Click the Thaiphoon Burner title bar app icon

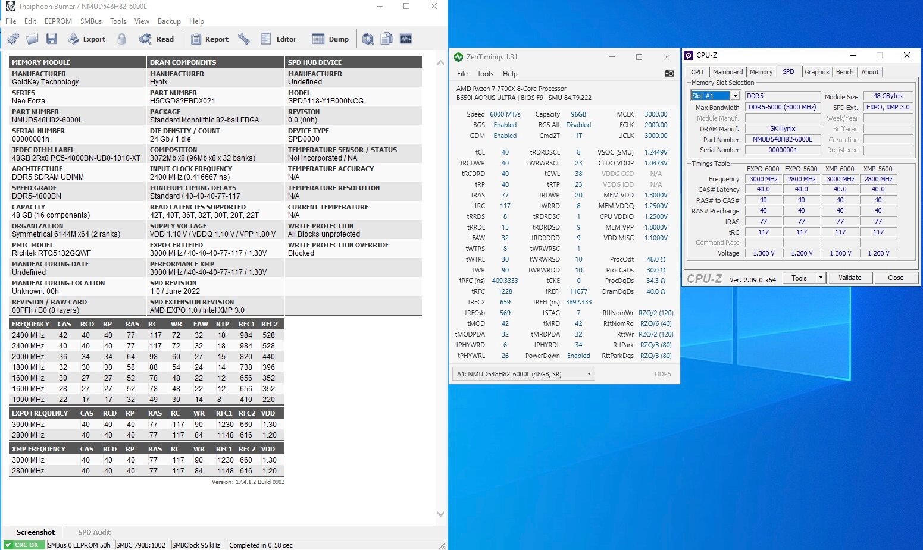coord(10,7)
